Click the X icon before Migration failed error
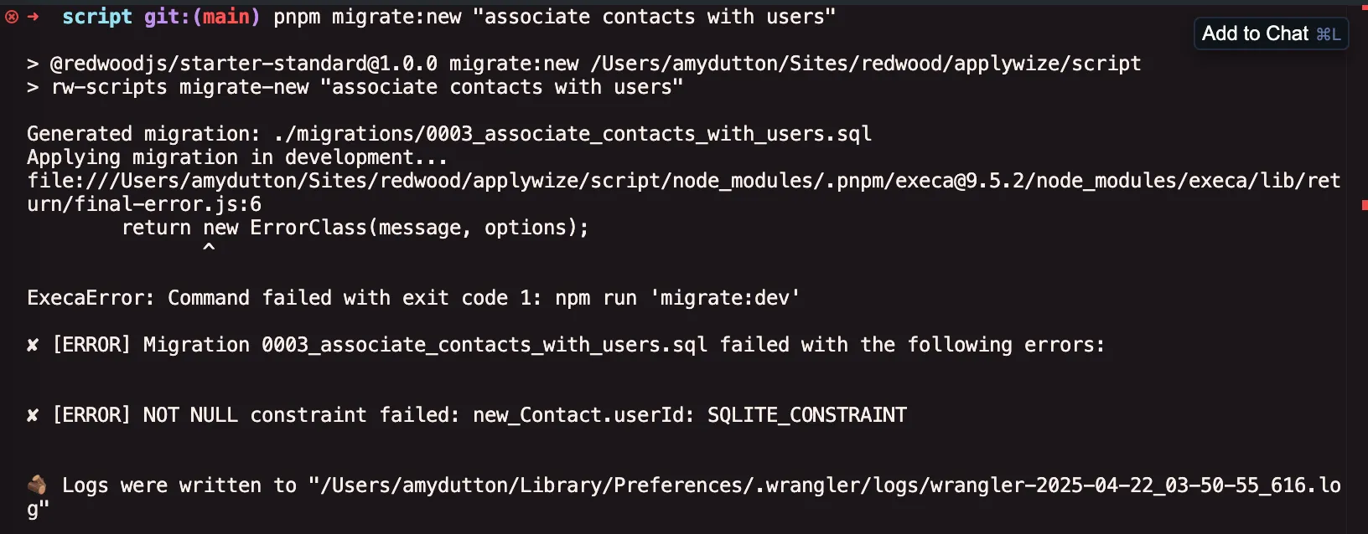1368x534 pixels. point(33,345)
